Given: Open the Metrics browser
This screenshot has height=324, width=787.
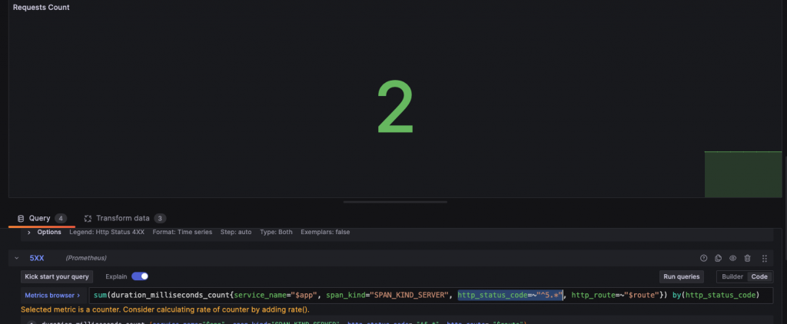Looking at the screenshot, I should tap(53, 296).
